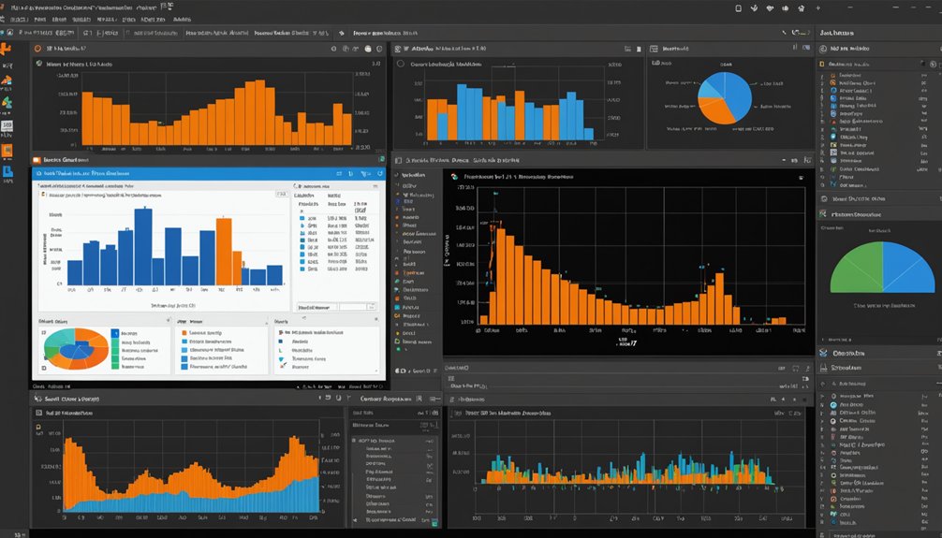Click the tall orange bar in the white panel chart
The height and width of the screenshot is (538, 942).
click(x=224, y=251)
